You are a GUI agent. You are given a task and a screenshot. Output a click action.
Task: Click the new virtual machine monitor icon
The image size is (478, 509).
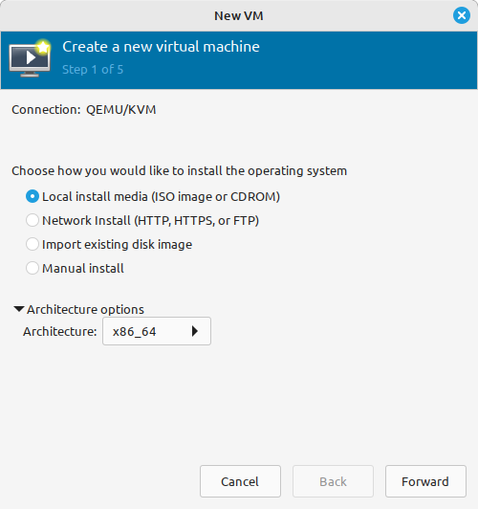coord(30,58)
